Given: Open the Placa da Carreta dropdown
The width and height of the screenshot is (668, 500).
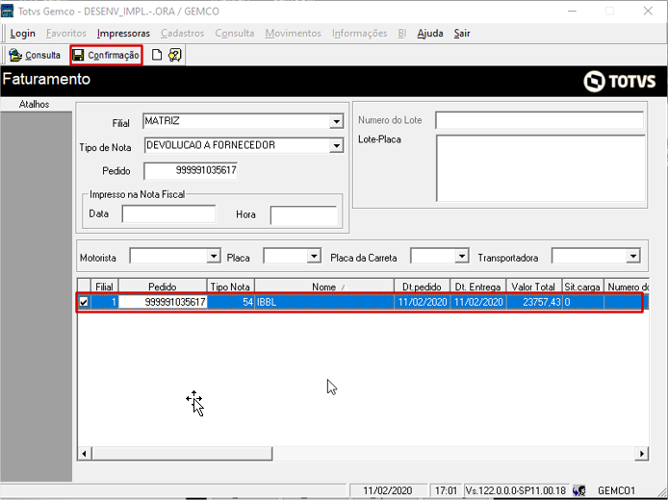Looking at the screenshot, I should [x=462, y=256].
